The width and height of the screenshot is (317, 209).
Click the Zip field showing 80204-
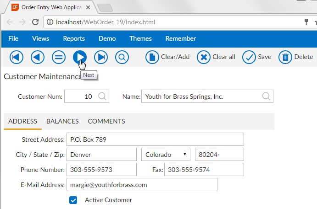(x=219, y=155)
